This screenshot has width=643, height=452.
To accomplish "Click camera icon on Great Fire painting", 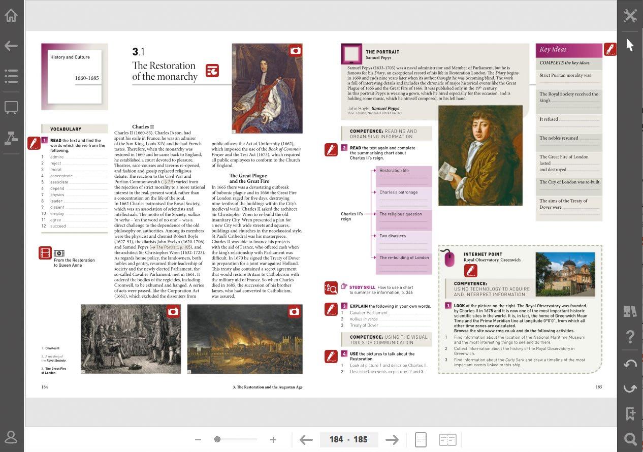I will point(295,311).
